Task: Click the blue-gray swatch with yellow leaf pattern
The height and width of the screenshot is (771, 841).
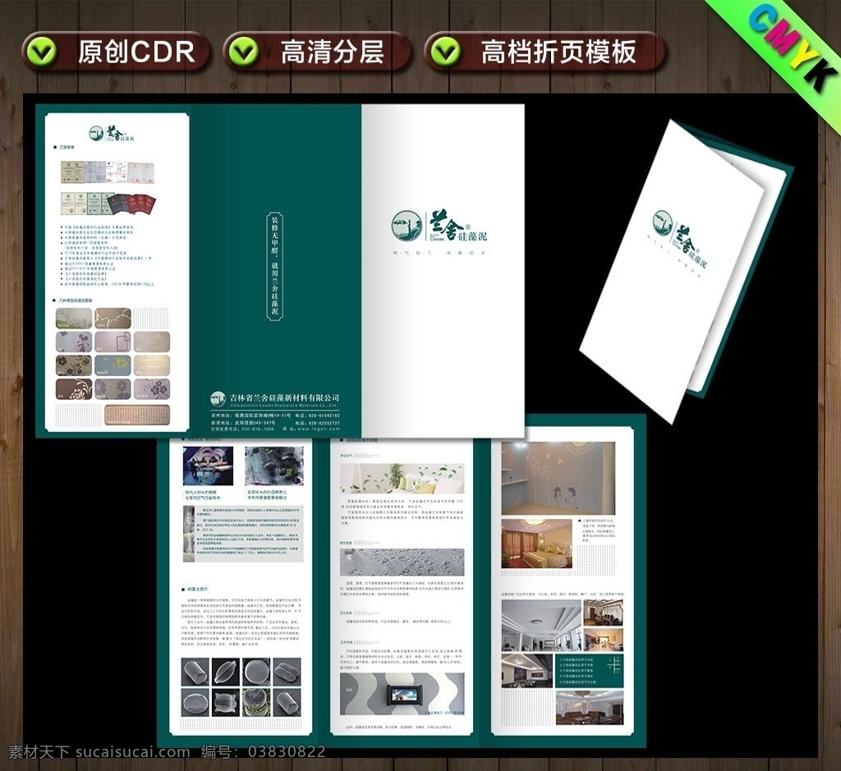Action: click(x=113, y=365)
